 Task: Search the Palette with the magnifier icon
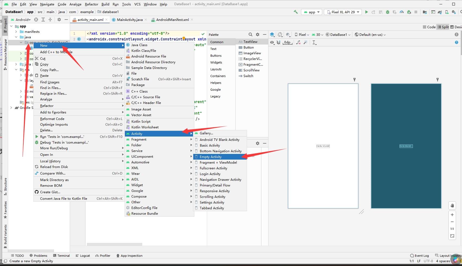pyautogui.click(x=250, y=34)
